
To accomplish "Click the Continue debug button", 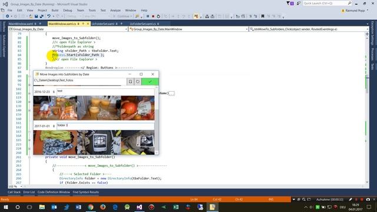I will pyautogui.click(x=123, y=16).
